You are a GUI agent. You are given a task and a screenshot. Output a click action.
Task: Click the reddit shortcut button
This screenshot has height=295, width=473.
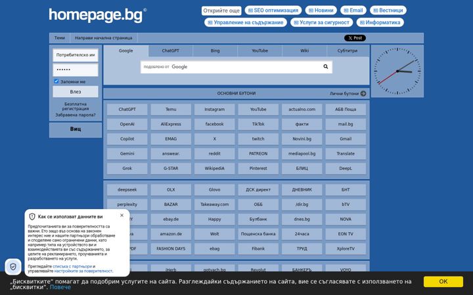[214, 154]
